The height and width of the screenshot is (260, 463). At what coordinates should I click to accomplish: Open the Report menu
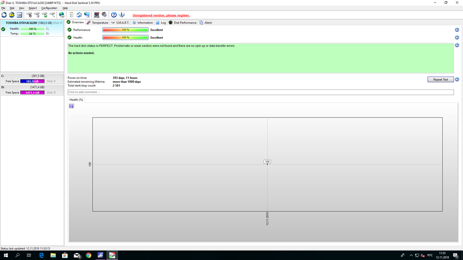coord(33,8)
